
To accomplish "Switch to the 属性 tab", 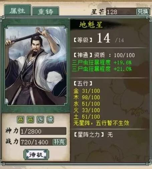I will coord(17,10).
